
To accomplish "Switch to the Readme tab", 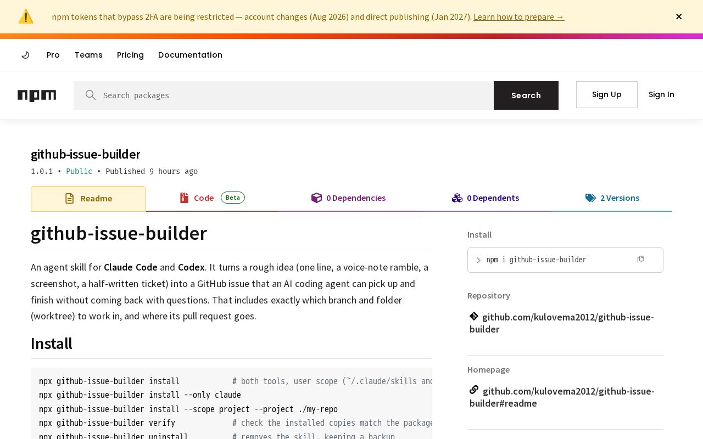I will click(88, 199).
